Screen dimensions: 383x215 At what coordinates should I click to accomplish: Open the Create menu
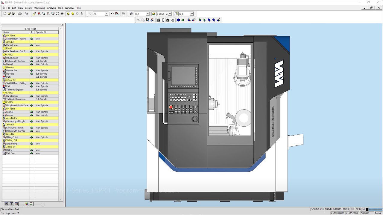[x=28, y=8]
